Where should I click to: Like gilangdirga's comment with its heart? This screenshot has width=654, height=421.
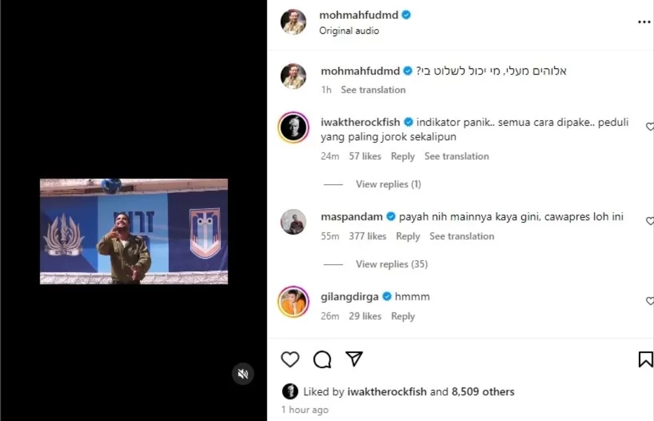(x=649, y=301)
